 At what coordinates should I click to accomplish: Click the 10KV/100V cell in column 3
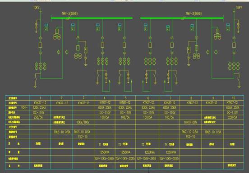pos(83,122)
